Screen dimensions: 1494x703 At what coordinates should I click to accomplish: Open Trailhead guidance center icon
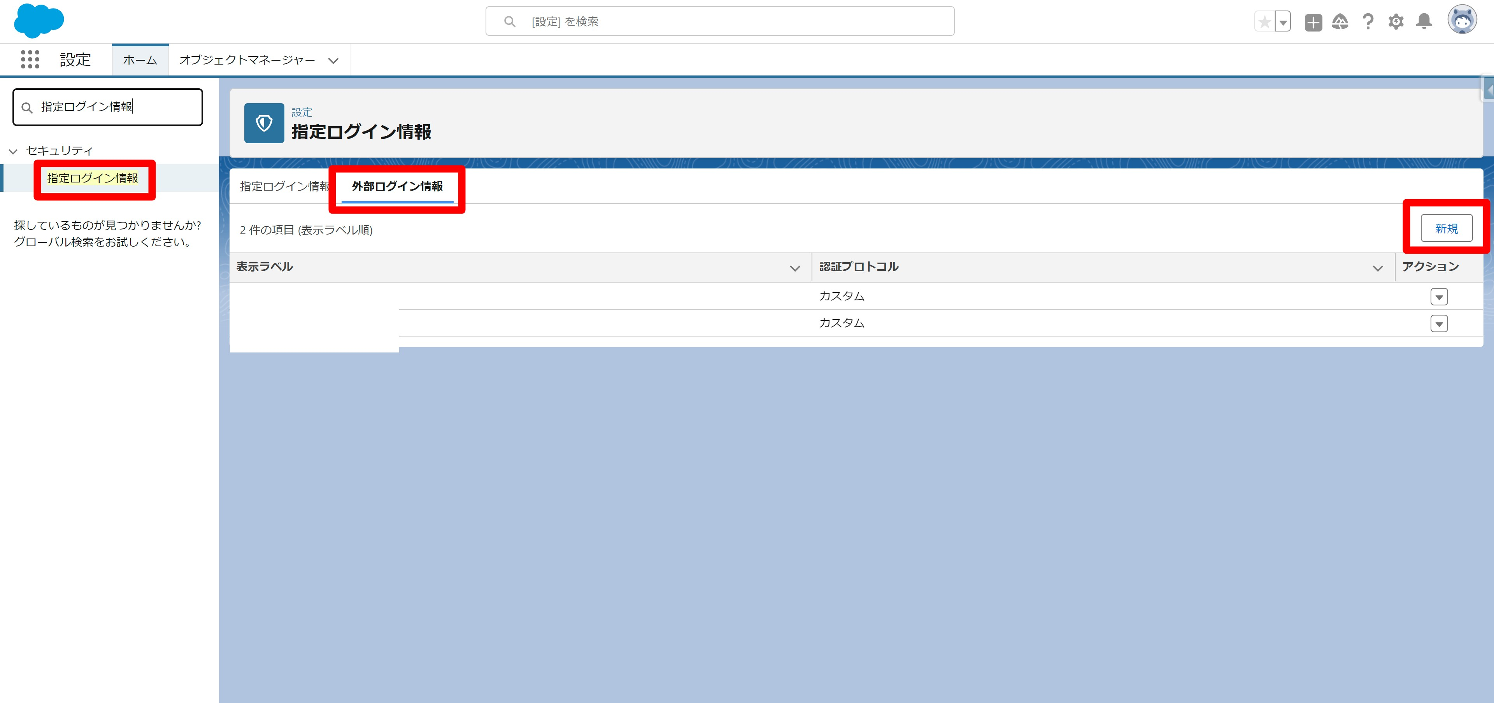coord(1340,22)
